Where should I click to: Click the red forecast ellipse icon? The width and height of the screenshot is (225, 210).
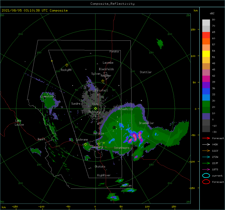click(206, 182)
